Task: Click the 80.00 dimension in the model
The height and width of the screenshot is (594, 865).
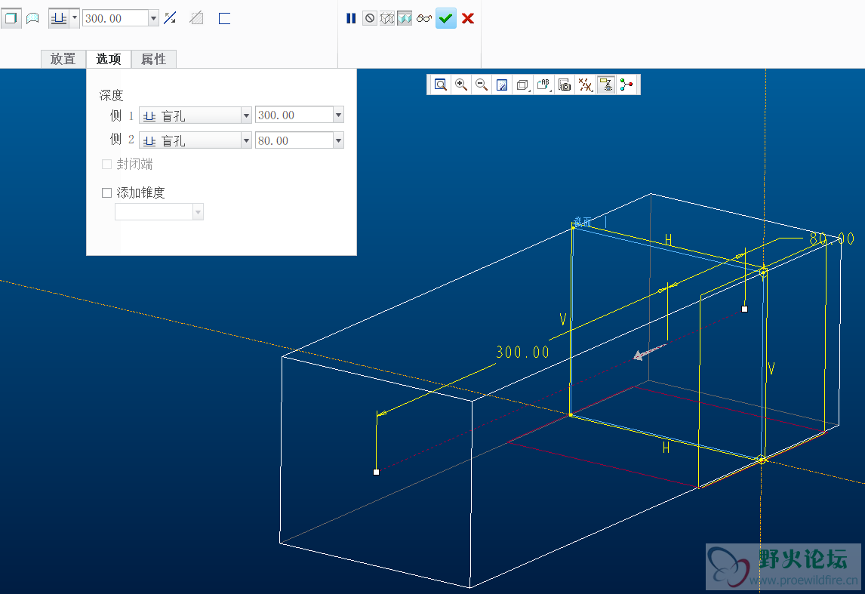Action: (832, 239)
